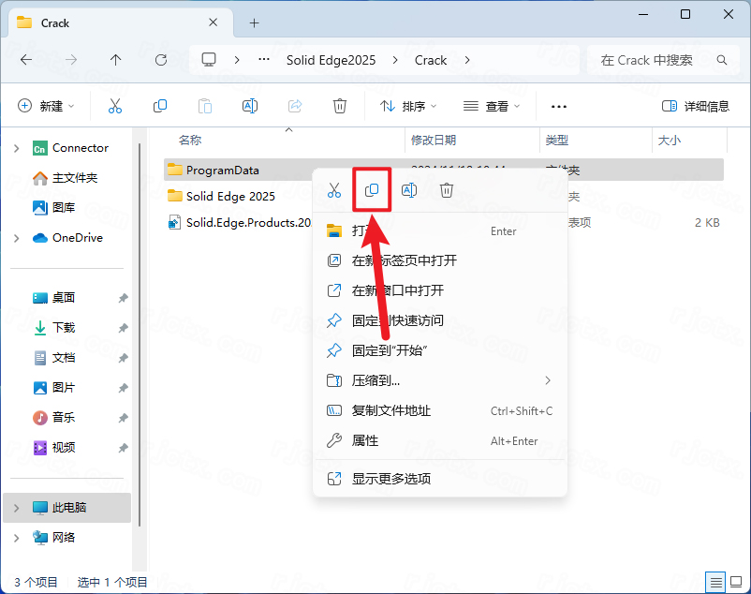Expand the 此电脑 tree node
Screen dimensions: 751x594
[x=16, y=508]
